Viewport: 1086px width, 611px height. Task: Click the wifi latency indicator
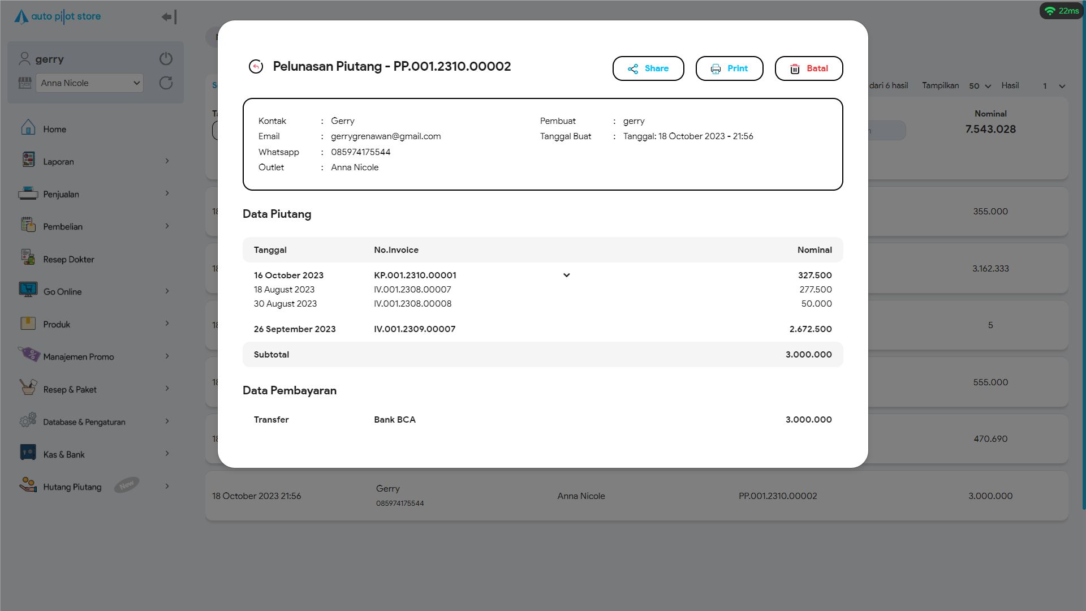[1061, 11]
